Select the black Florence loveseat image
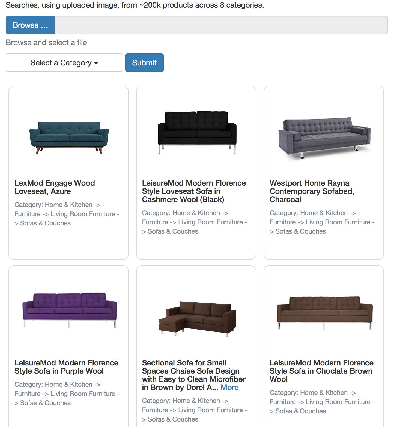The height and width of the screenshot is (427, 394). [x=197, y=132]
